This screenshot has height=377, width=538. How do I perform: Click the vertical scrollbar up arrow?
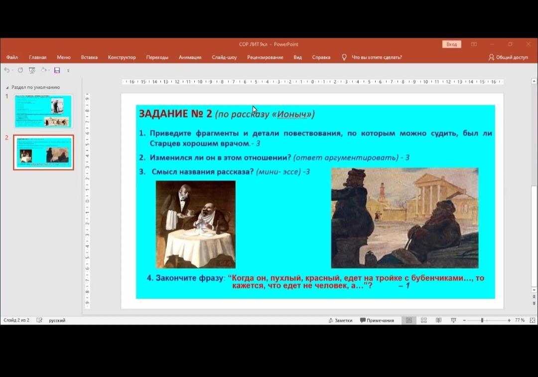tap(534, 81)
